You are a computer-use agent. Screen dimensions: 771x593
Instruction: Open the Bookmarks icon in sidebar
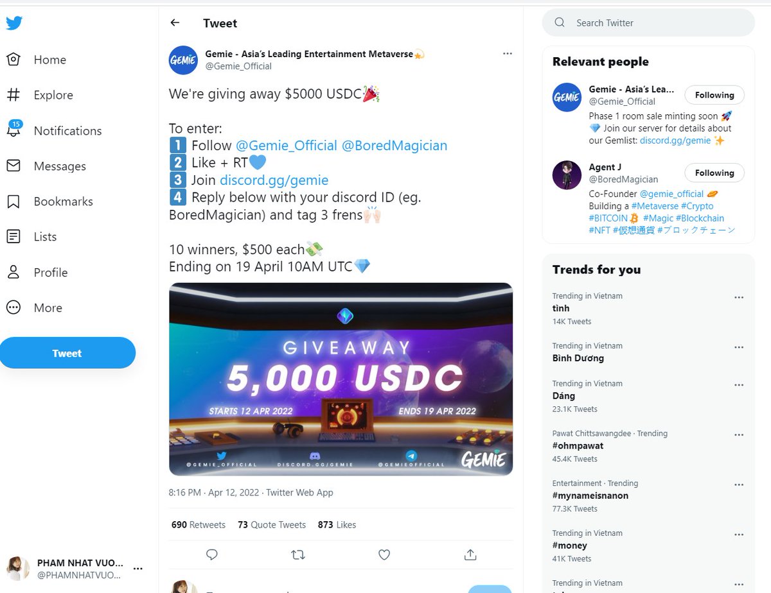[13, 202]
